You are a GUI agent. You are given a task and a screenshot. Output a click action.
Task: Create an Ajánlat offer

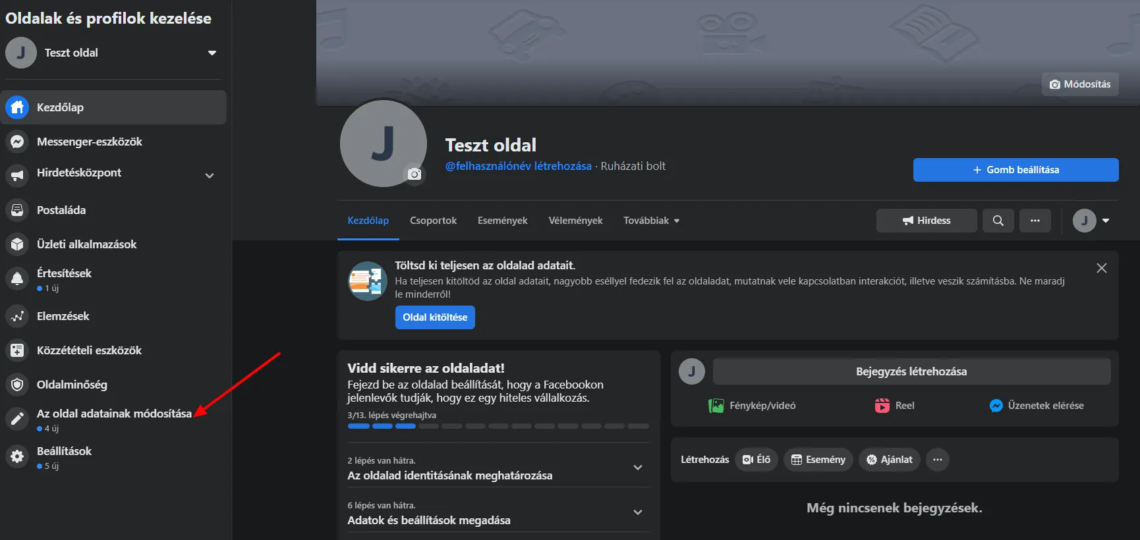click(x=890, y=460)
